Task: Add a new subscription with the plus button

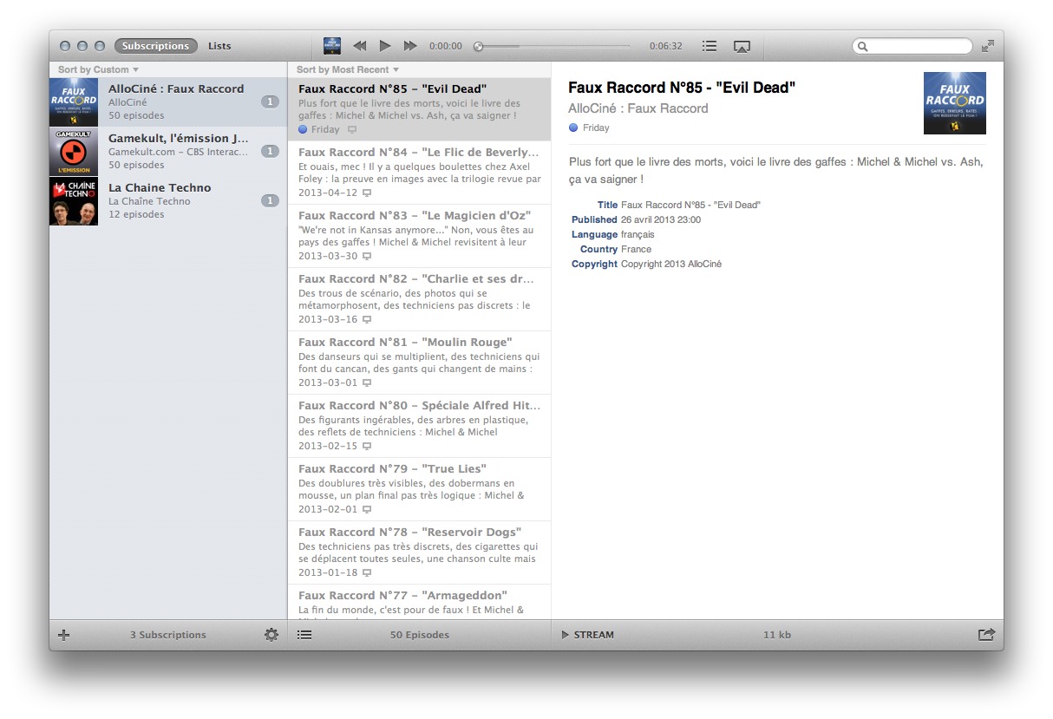Action: coord(63,635)
